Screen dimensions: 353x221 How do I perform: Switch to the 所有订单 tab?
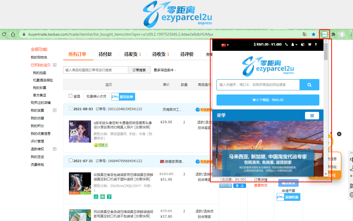pos(77,54)
